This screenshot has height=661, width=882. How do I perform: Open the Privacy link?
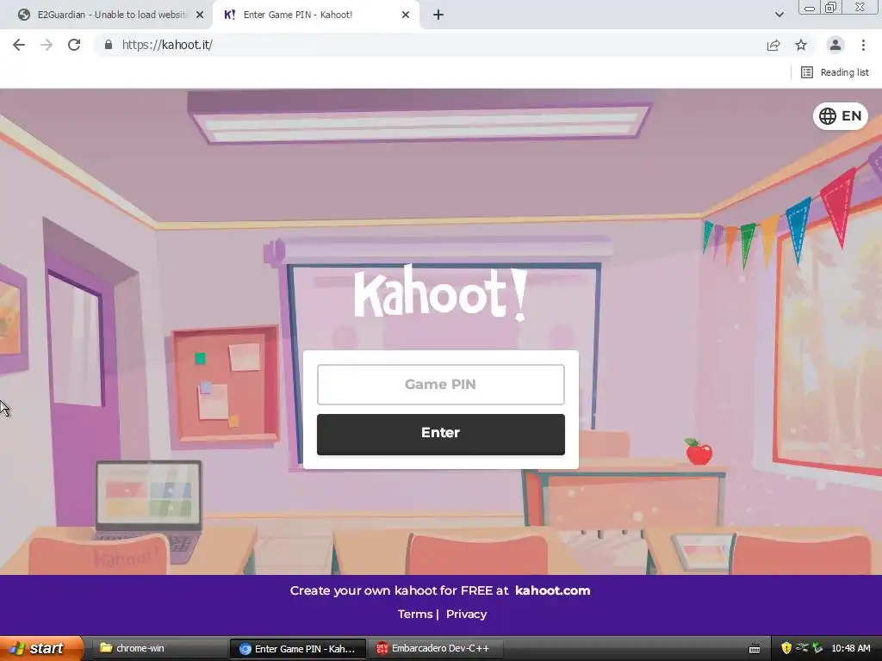click(x=466, y=615)
